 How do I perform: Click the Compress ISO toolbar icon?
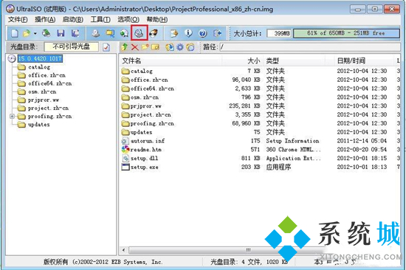tap(110, 33)
